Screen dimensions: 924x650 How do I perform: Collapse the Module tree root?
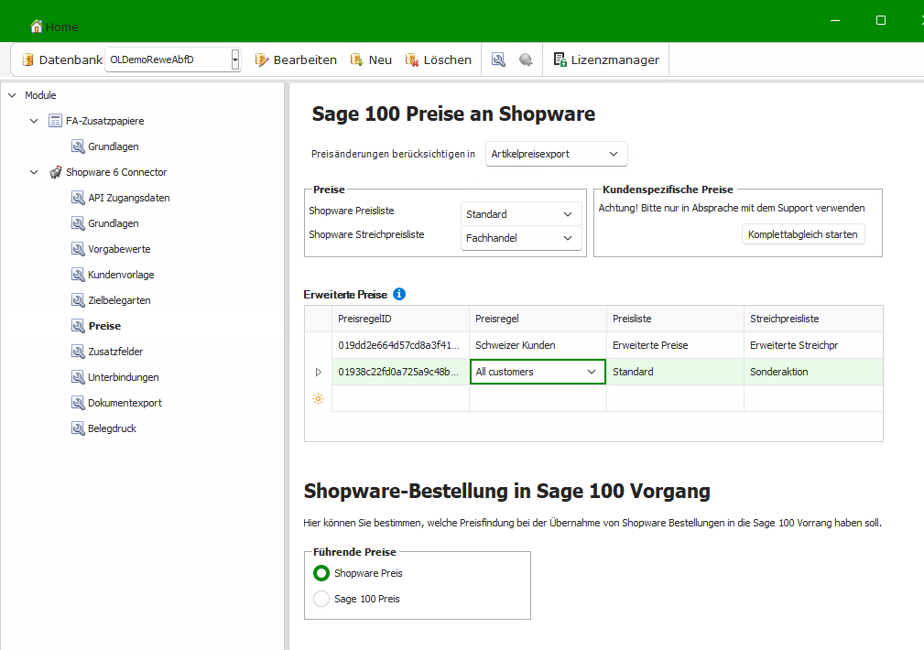(x=12, y=95)
